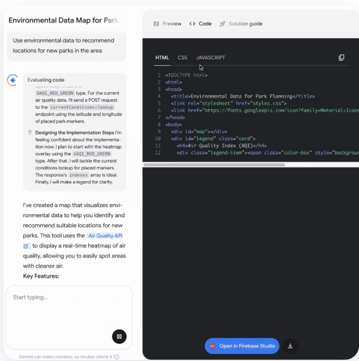This screenshot has height=361, width=359.
Task: Download the code with the download arrow icon
Action: click(290, 346)
